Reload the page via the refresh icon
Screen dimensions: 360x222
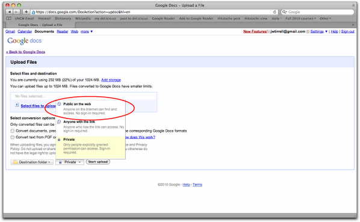[275, 11]
